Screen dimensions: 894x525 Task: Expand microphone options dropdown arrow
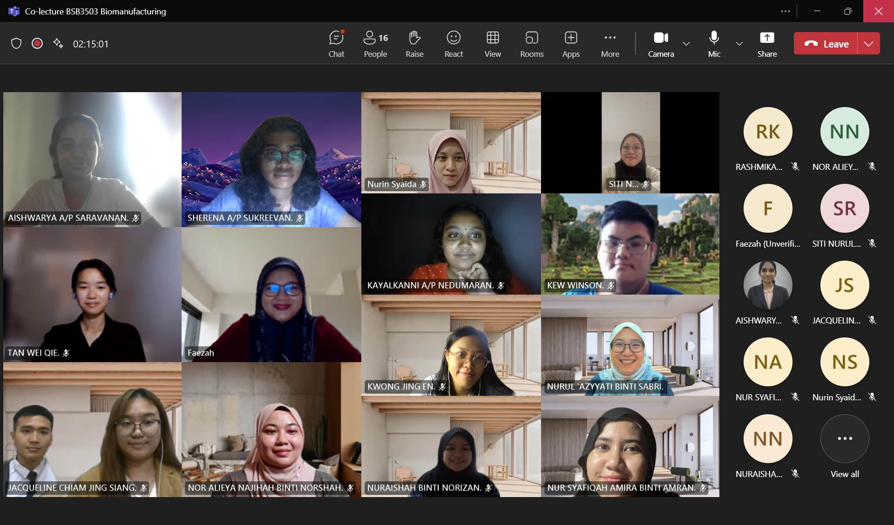pos(739,44)
